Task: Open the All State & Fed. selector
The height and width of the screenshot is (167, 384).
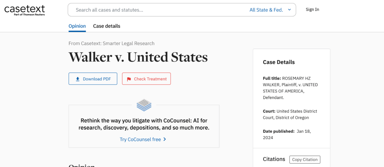Action: (270, 10)
